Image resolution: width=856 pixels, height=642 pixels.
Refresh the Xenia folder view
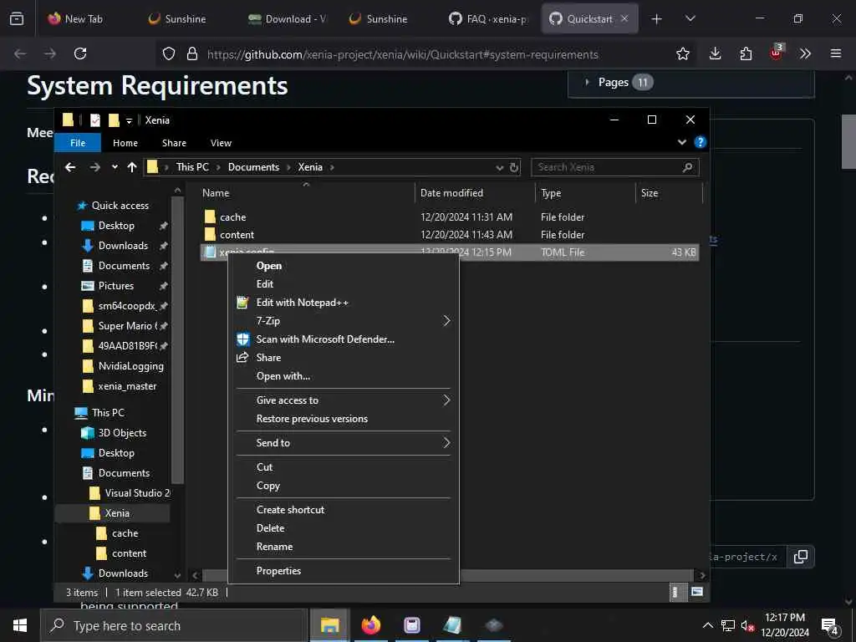coord(514,167)
